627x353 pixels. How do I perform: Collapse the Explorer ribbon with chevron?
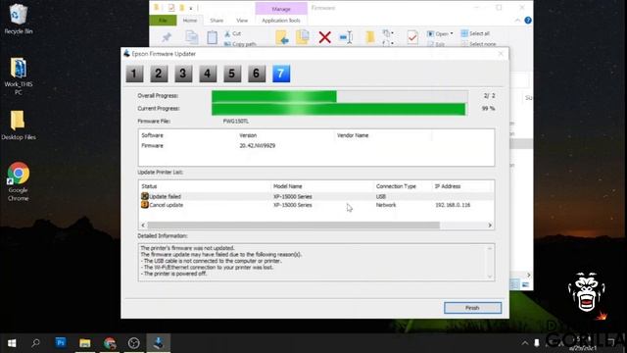click(x=517, y=20)
